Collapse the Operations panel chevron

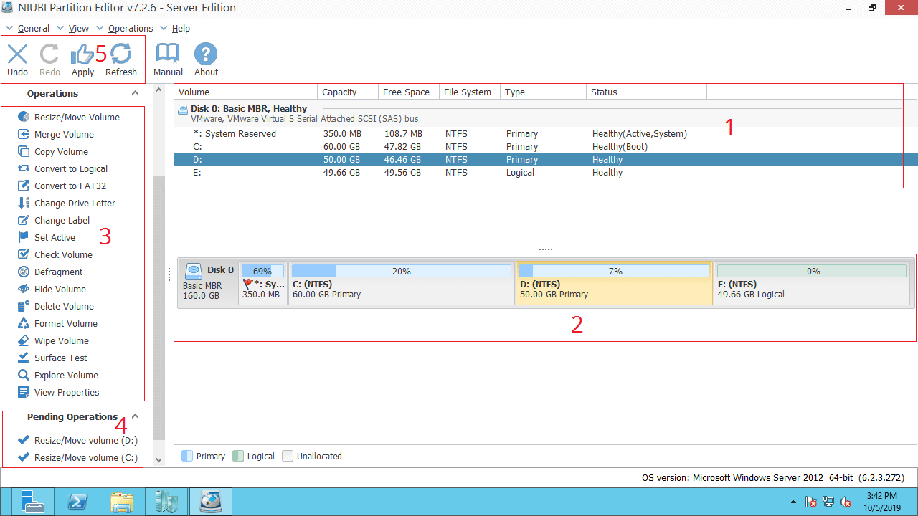(x=135, y=93)
